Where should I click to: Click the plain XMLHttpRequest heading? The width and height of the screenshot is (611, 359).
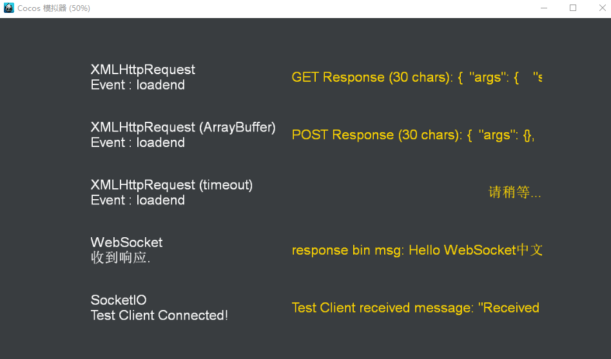click(143, 70)
